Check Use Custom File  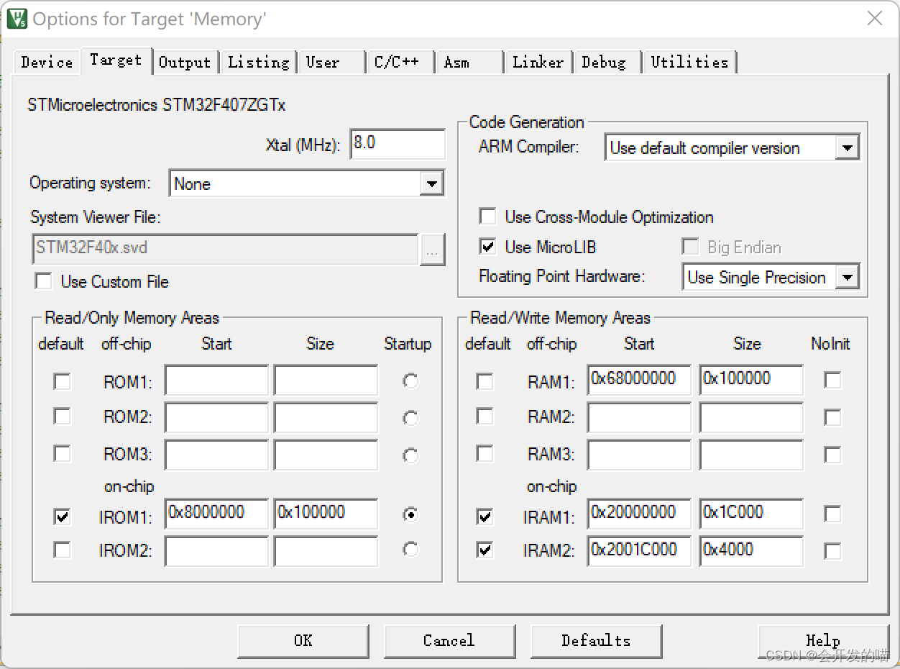[x=44, y=281]
